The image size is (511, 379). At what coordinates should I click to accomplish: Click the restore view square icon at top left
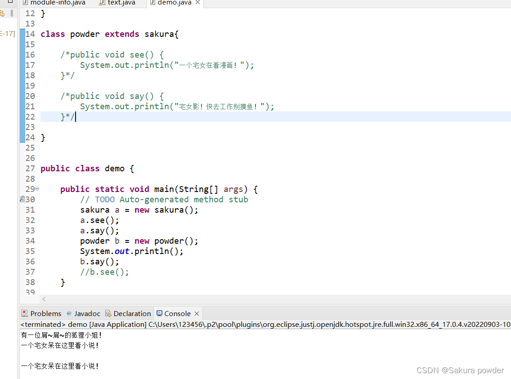[10, 2]
